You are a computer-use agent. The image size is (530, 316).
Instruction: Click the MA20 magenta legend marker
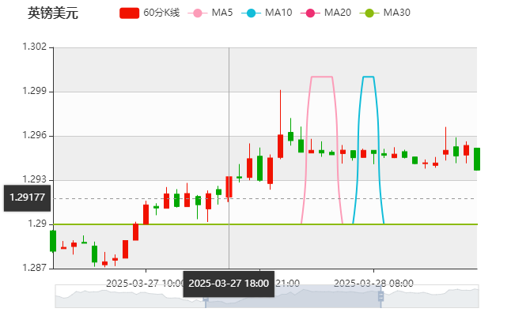pyautogui.click(x=310, y=13)
